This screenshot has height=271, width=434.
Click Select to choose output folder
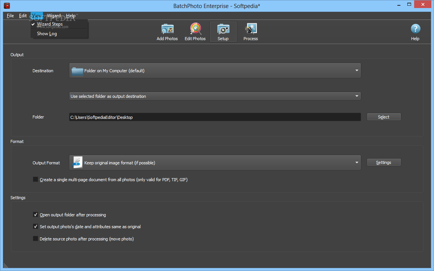coord(384,117)
